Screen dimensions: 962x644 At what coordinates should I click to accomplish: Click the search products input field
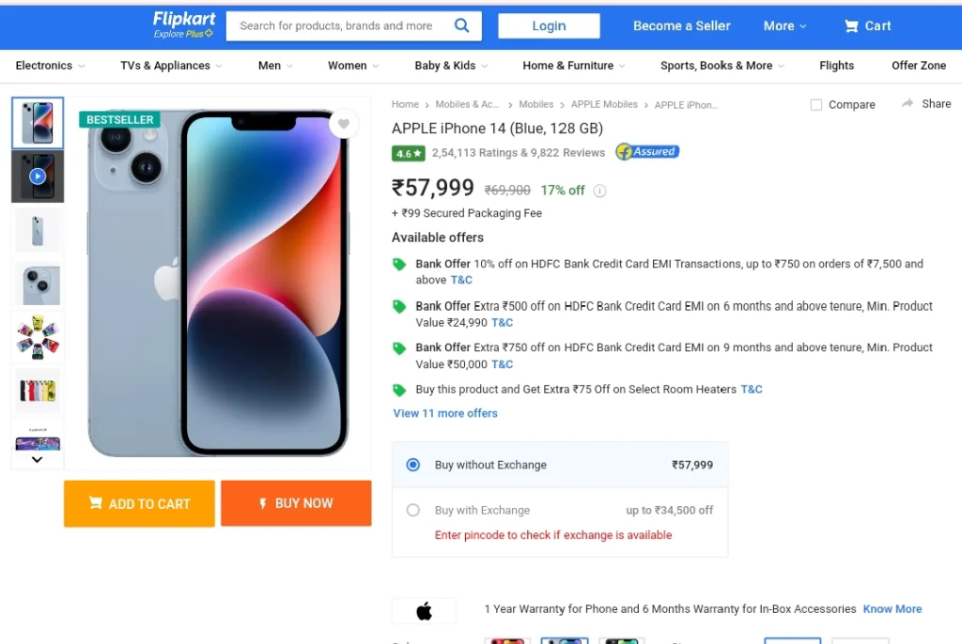pos(340,25)
